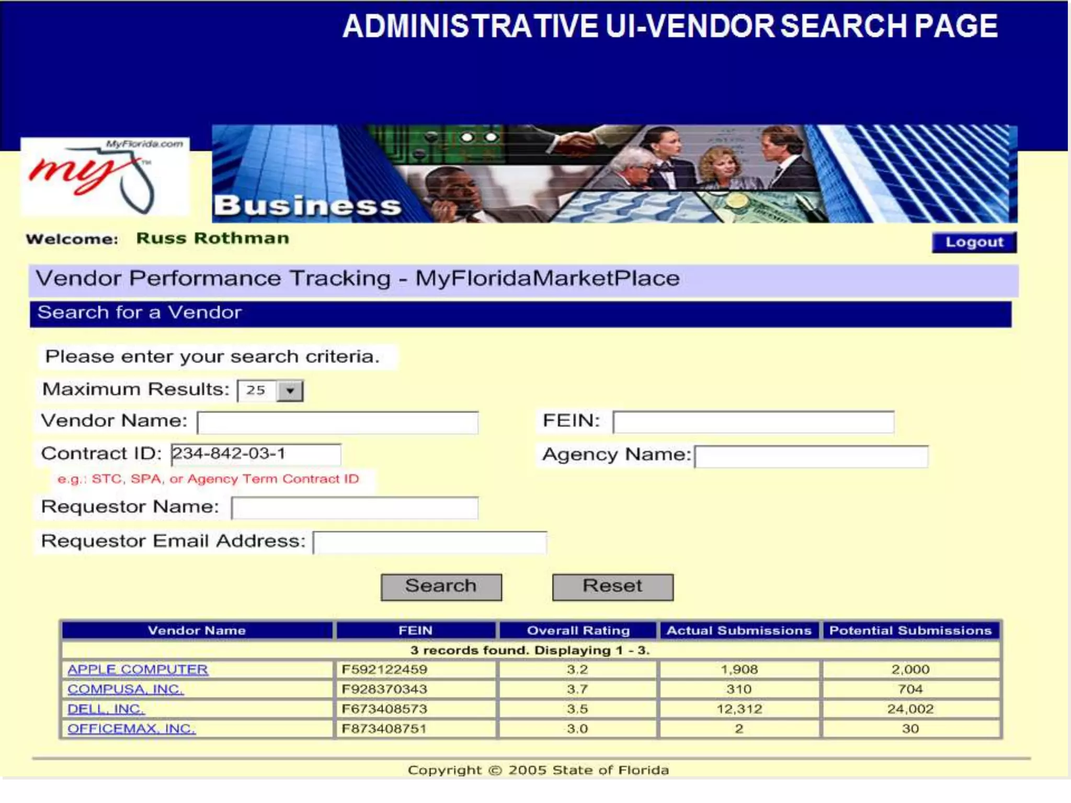Image resolution: width=1071 pixels, height=803 pixels.
Task: Click the Agency Name input field
Action: tap(811, 457)
